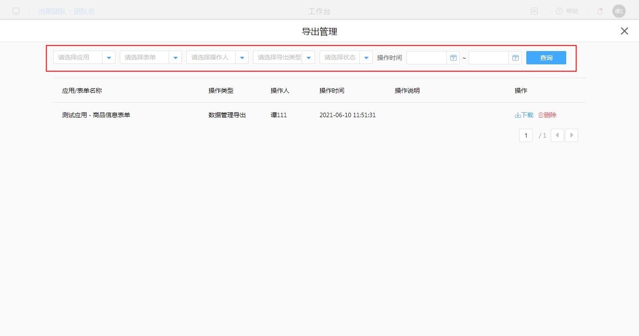Click the page number input box

click(526, 135)
